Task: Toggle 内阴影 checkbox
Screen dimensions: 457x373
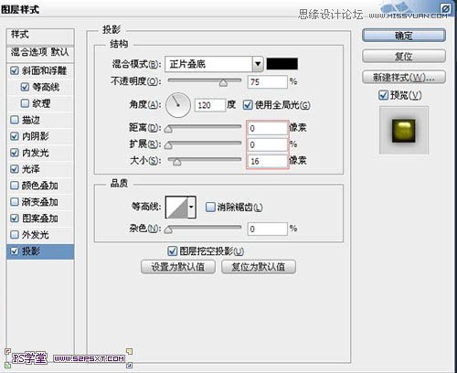Action: [x=15, y=136]
